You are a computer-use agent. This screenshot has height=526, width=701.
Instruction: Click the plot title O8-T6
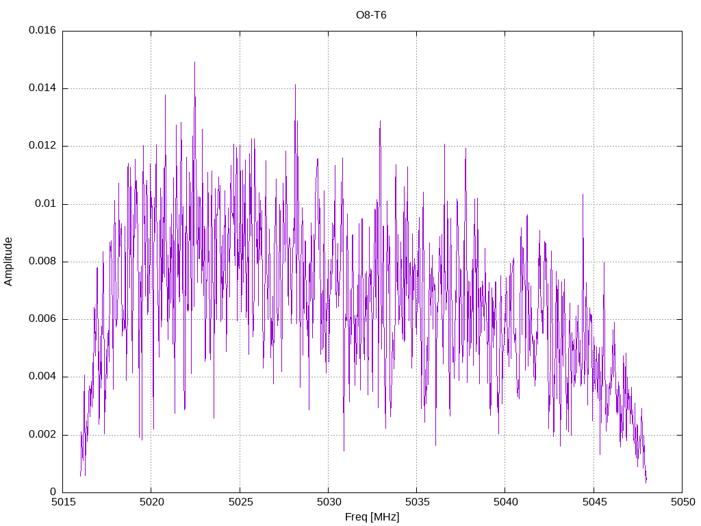[x=371, y=15]
